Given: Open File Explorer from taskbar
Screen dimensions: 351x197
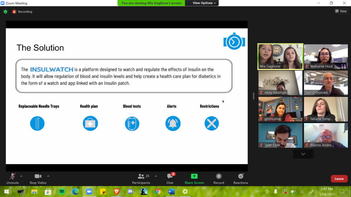Looking at the screenshot, I should coord(34,192).
